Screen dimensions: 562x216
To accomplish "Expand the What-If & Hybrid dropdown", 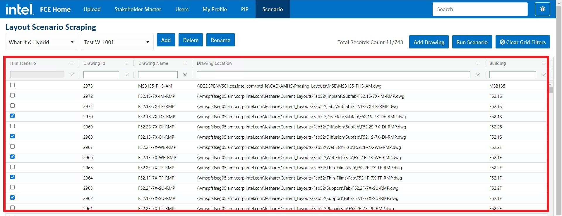I will [42, 42].
